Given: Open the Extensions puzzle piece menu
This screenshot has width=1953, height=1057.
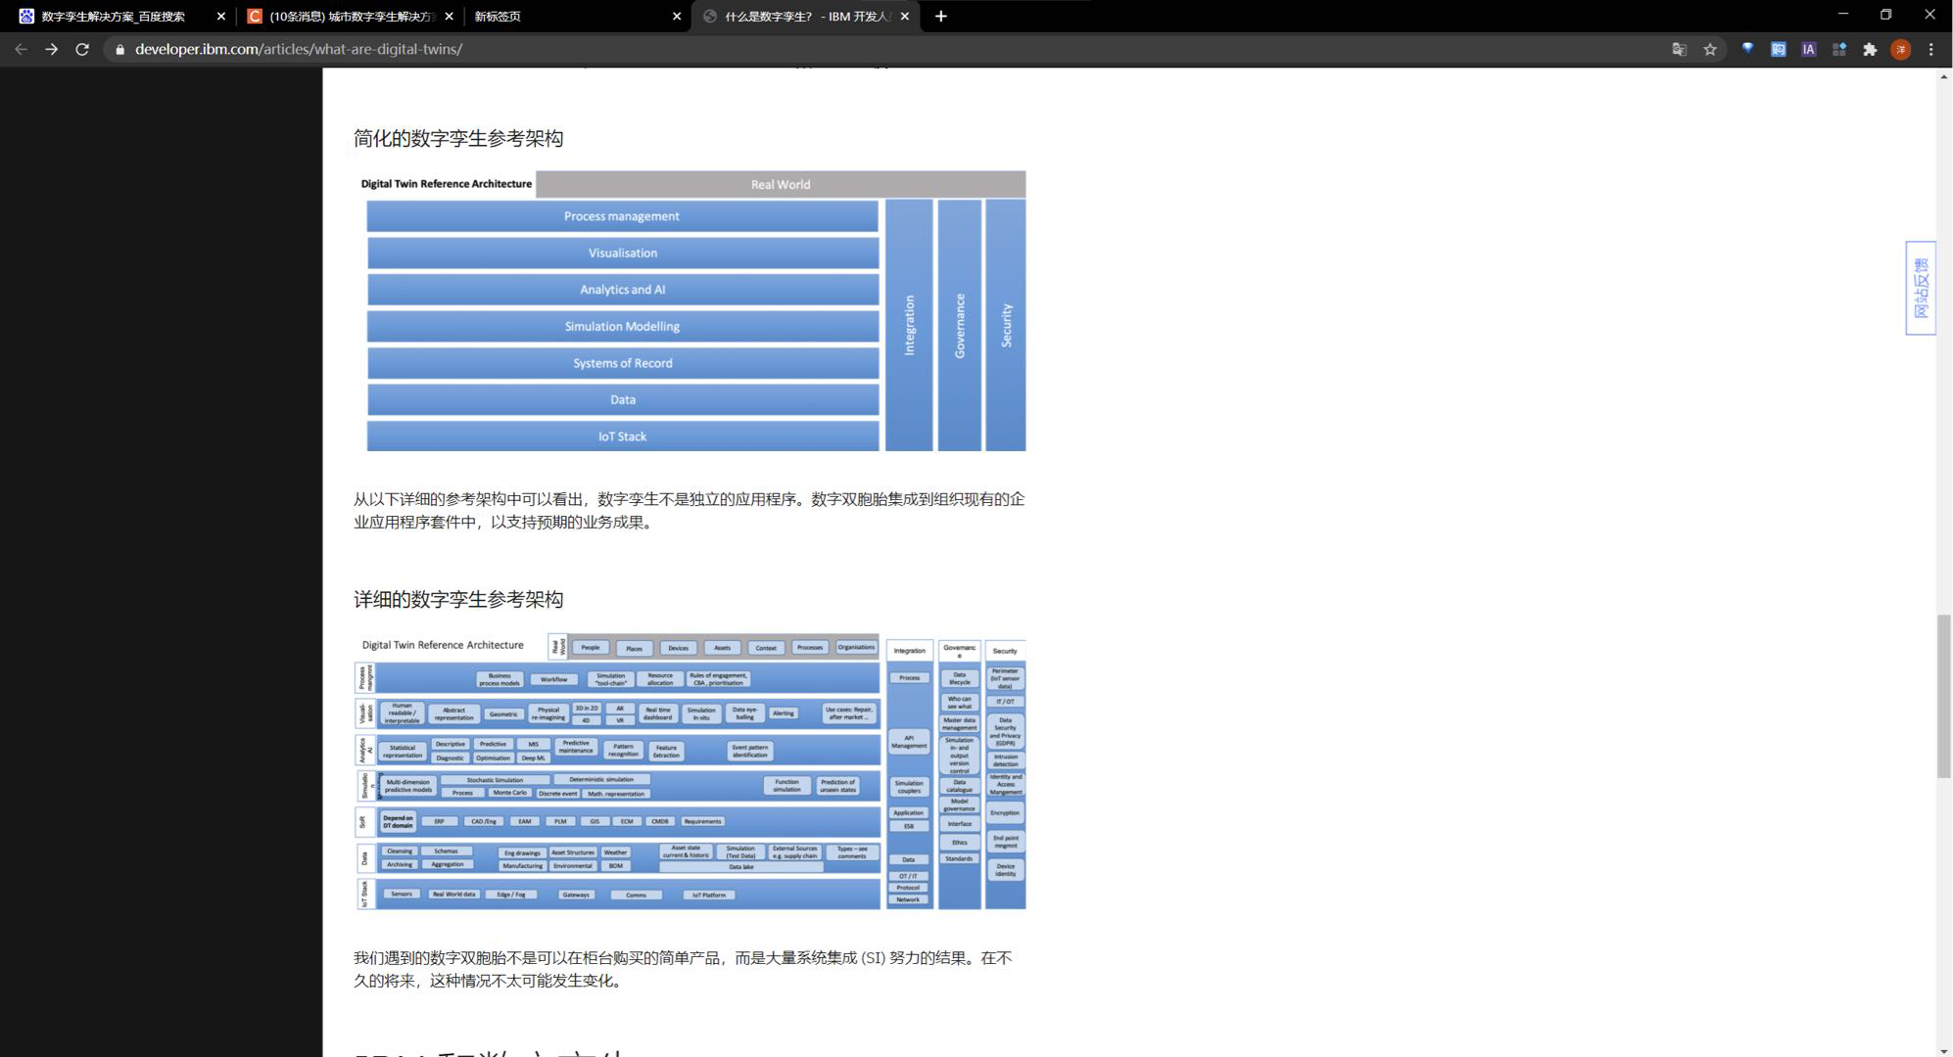Looking at the screenshot, I should pos(1870,49).
